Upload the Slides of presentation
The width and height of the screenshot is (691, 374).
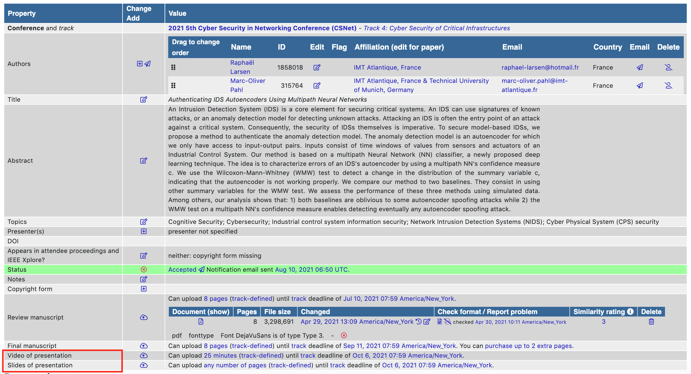click(x=144, y=365)
